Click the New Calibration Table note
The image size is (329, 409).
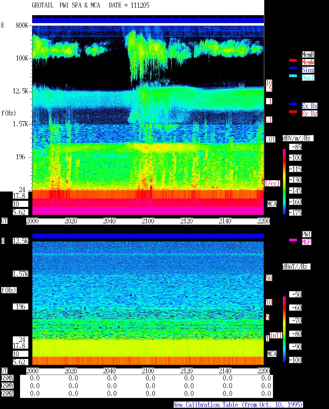(x=238, y=405)
